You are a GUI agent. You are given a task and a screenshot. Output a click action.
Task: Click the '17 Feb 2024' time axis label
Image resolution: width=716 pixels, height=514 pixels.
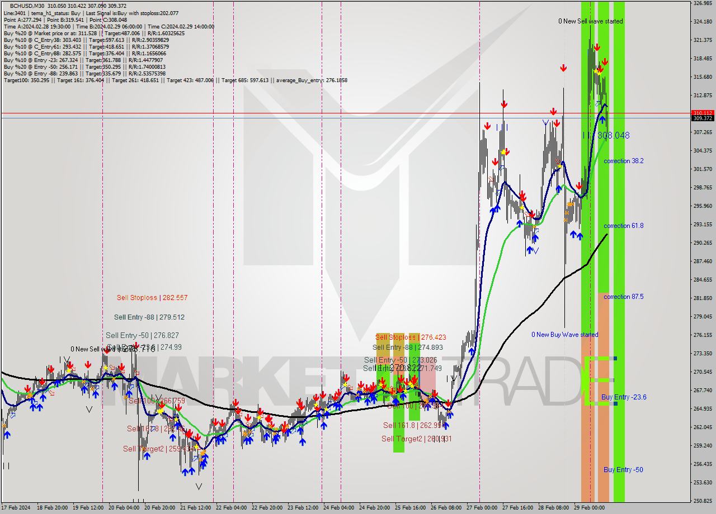tap(15, 508)
